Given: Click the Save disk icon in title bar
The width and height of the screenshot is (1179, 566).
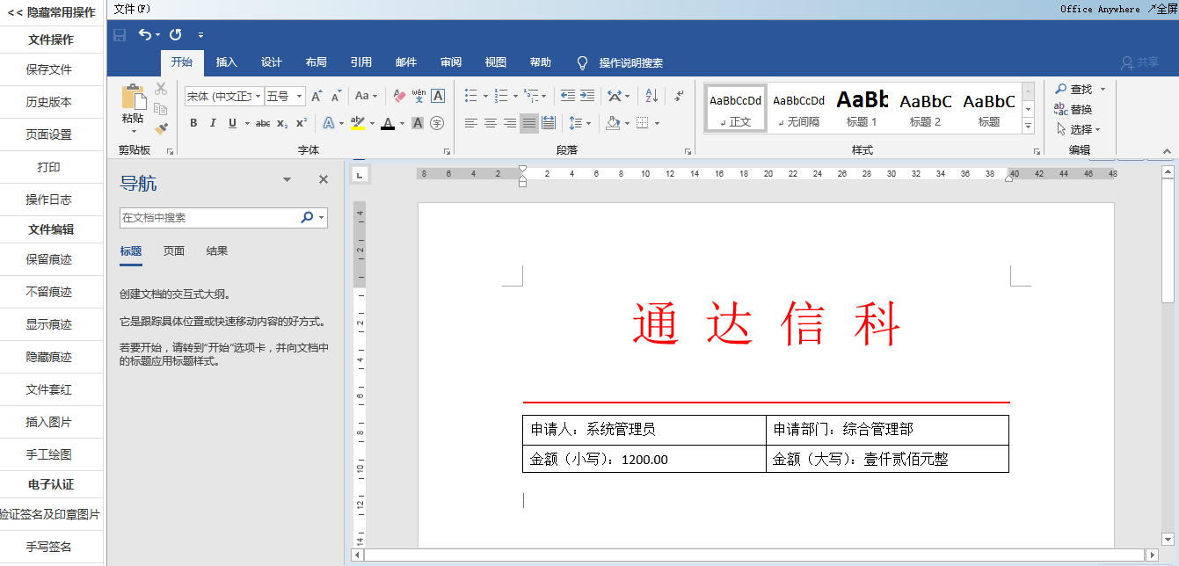Looking at the screenshot, I should click(120, 34).
